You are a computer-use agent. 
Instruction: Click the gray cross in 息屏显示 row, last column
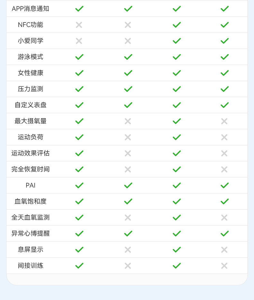click(x=224, y=250)
